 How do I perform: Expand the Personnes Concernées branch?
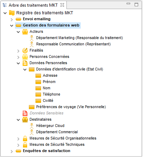pos(18,57)
